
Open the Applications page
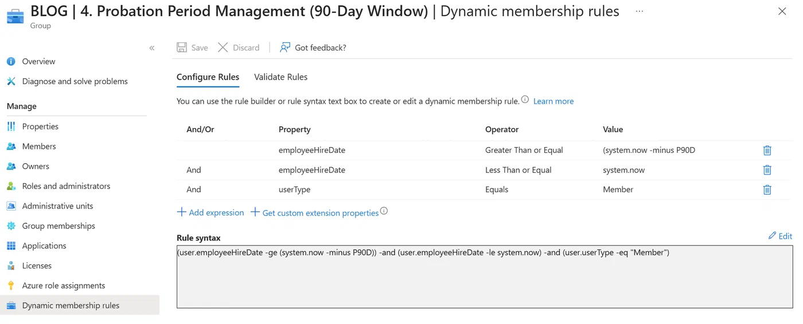(44, 246)
